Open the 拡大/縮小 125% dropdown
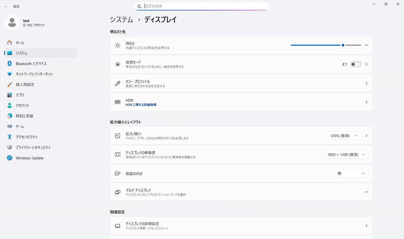Screen dimensions: 404x239 click(x=344, y=136)
